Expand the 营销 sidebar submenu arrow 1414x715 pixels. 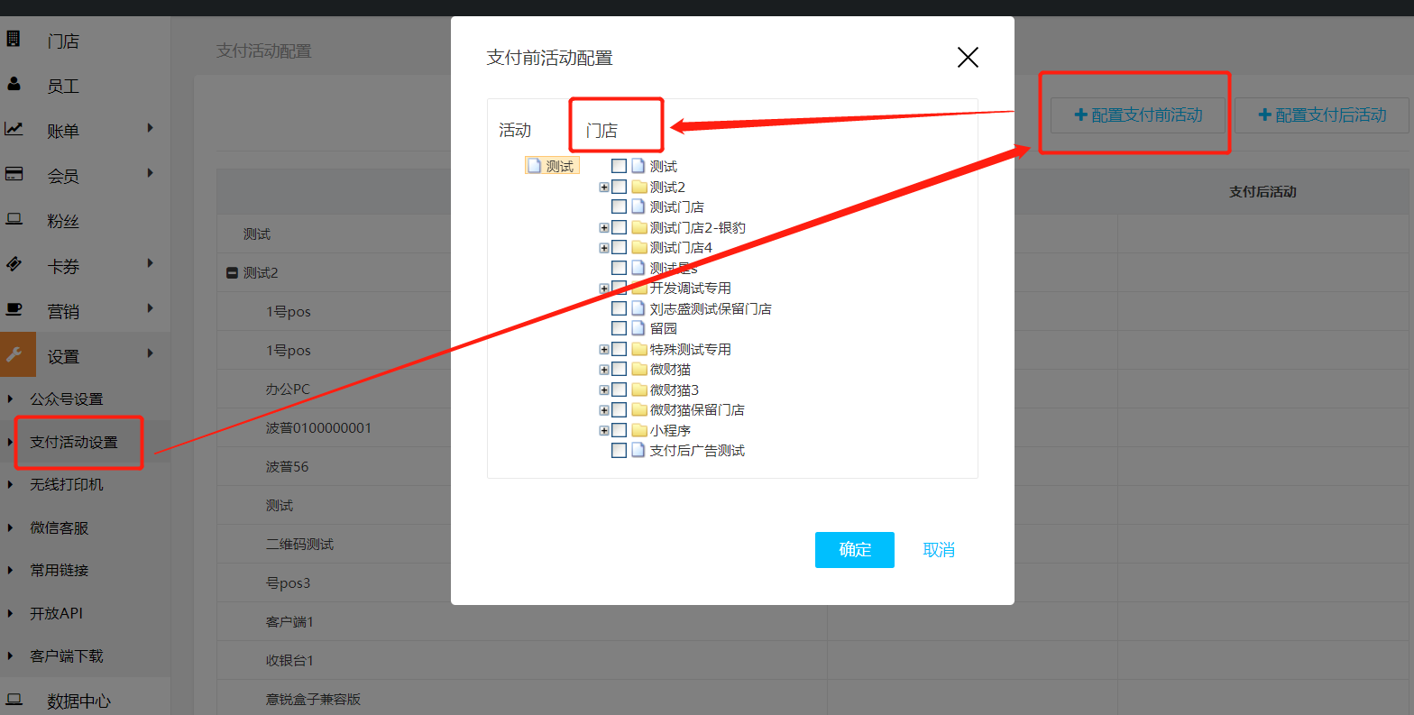pos(151,308)
